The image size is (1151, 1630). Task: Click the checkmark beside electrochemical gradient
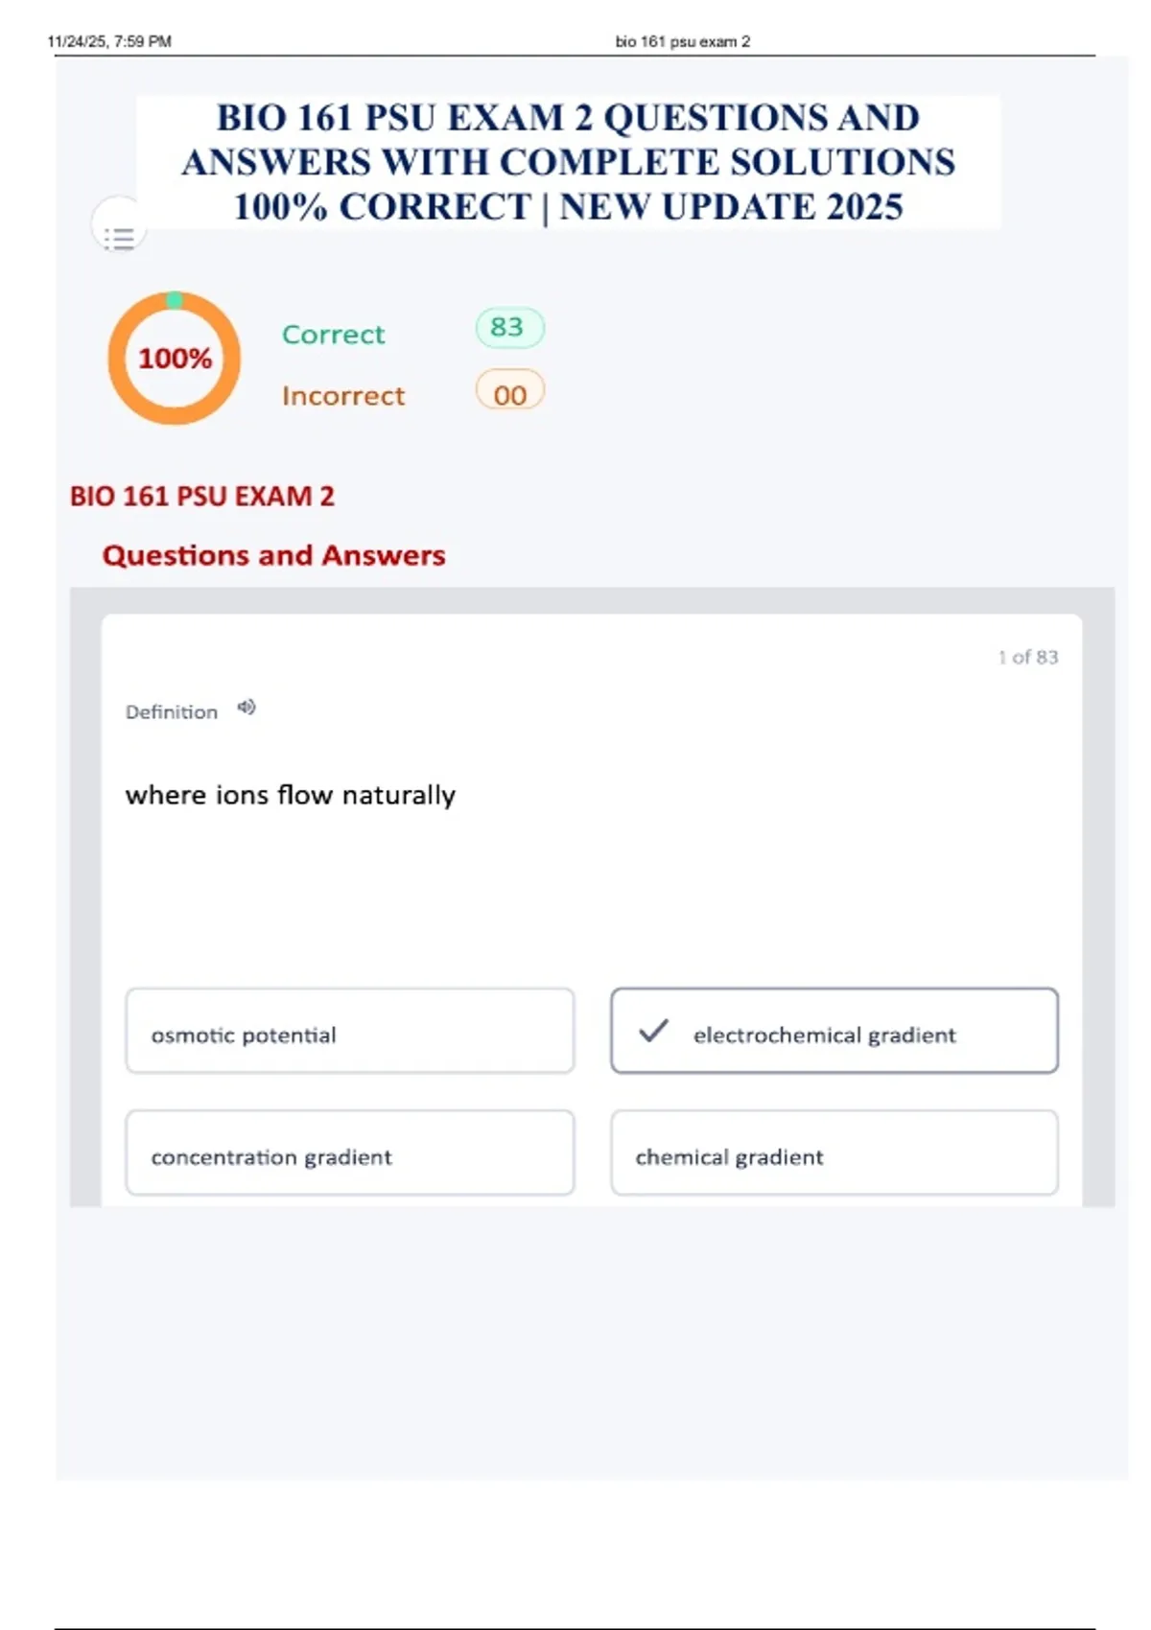(653, 1031)
